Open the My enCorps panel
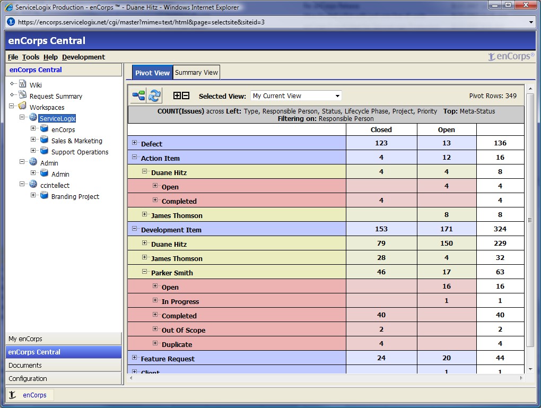Image resolution: width=541 pixels, height=408 pixels. click(64, 338)
